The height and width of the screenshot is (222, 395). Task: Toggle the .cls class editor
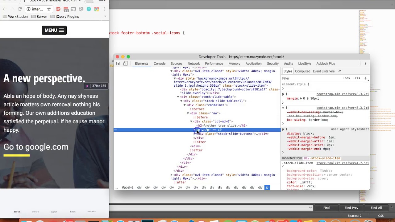[357, 78]
